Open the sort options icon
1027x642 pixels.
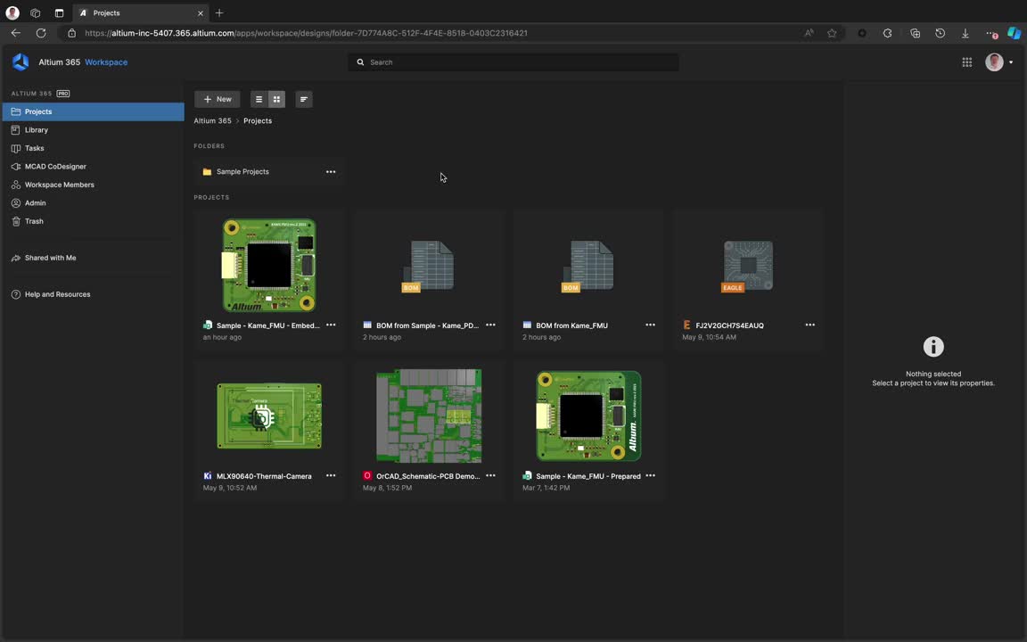304,99
